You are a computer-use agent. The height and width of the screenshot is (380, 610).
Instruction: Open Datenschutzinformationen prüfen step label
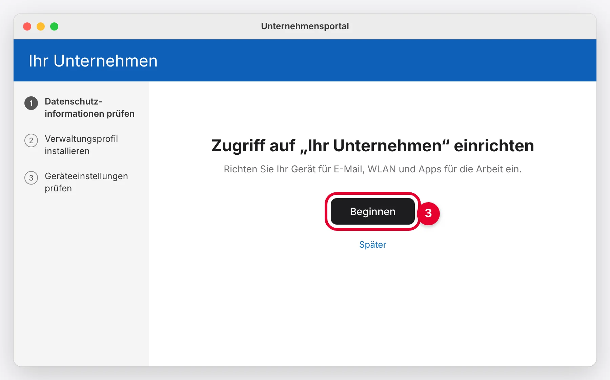click(89, 108)
